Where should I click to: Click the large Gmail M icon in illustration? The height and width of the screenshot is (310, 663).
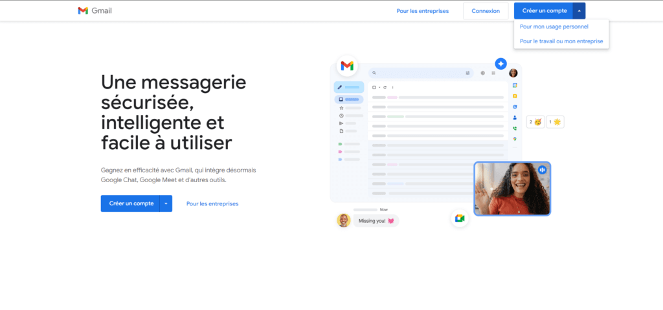pyautogui.click(x=347, y=66)
